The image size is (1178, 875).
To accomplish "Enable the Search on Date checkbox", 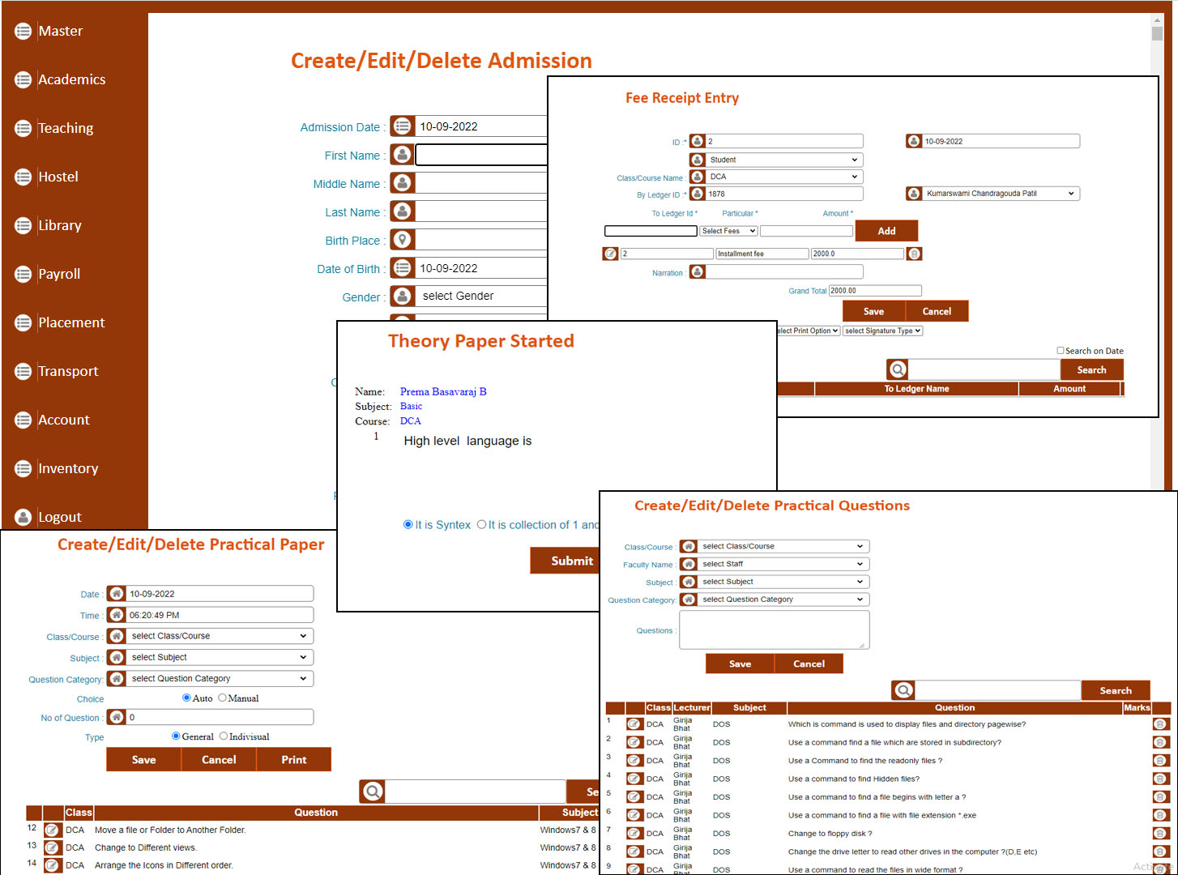I will [x=1060, y=351].
